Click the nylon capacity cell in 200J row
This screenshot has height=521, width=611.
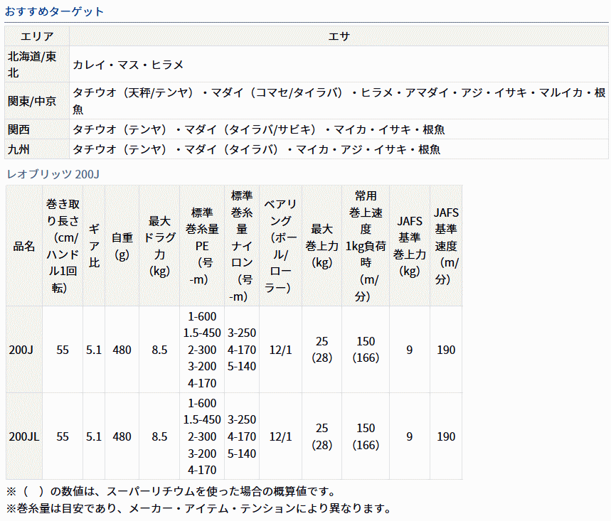242,349
